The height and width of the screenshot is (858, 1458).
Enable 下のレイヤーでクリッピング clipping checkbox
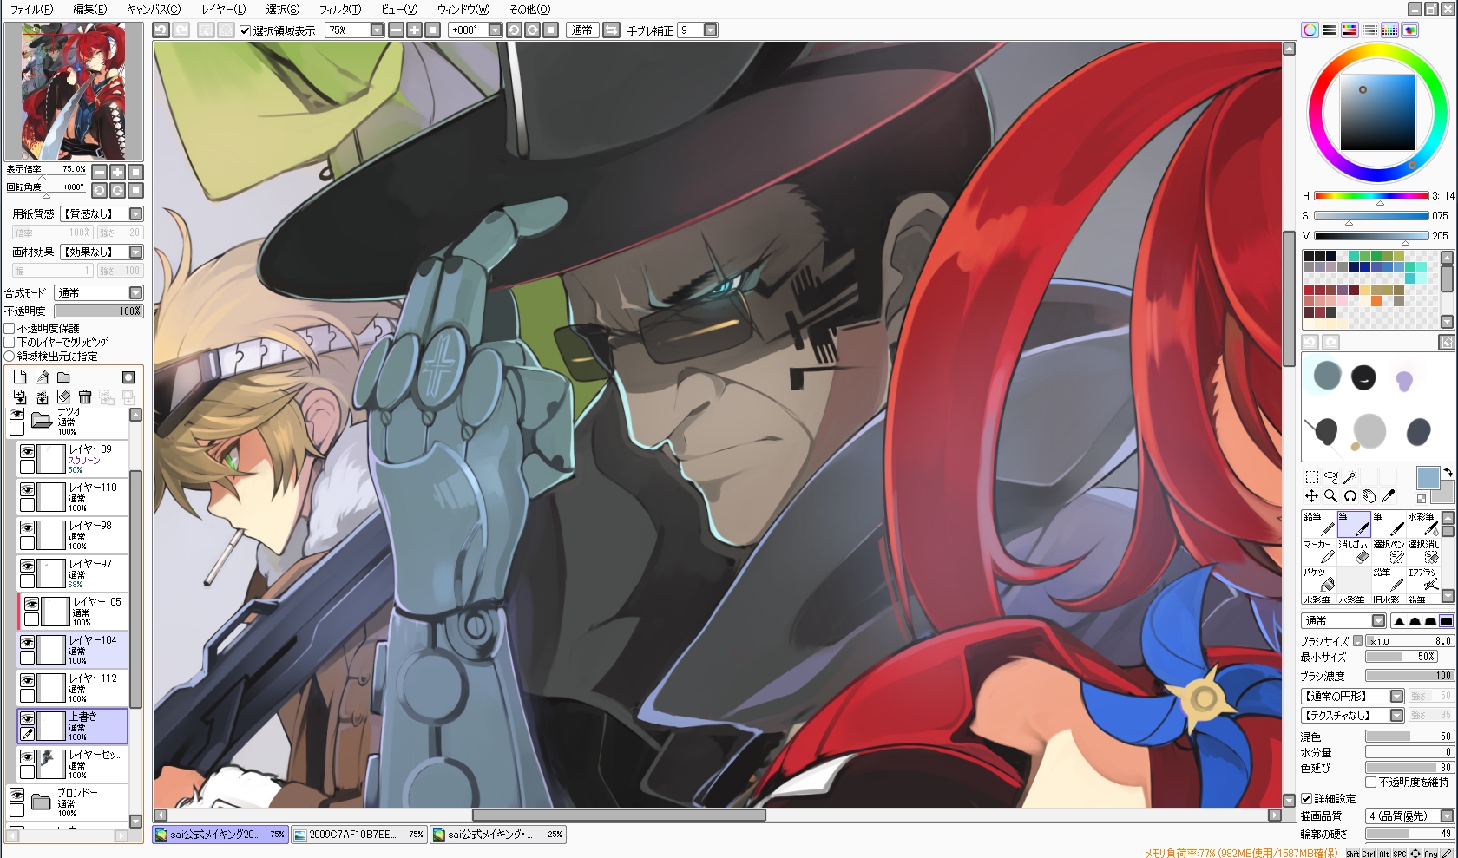click(10, 343)
